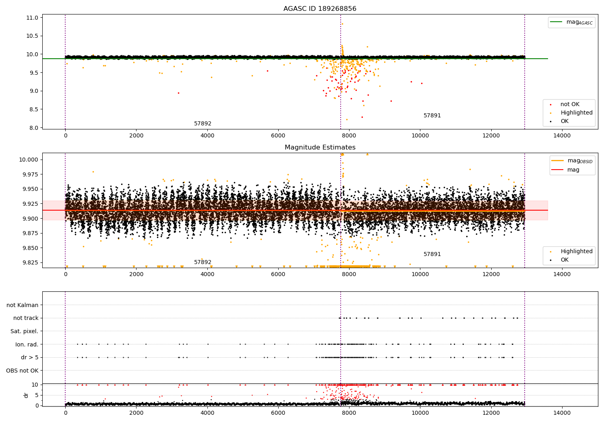Click the '10.5' y-axis tick in top plot
604x422 pixels.
point(32,36)
